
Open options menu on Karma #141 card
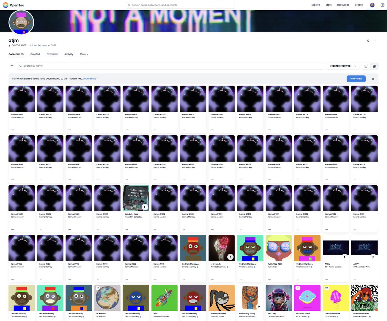(155, 279)
